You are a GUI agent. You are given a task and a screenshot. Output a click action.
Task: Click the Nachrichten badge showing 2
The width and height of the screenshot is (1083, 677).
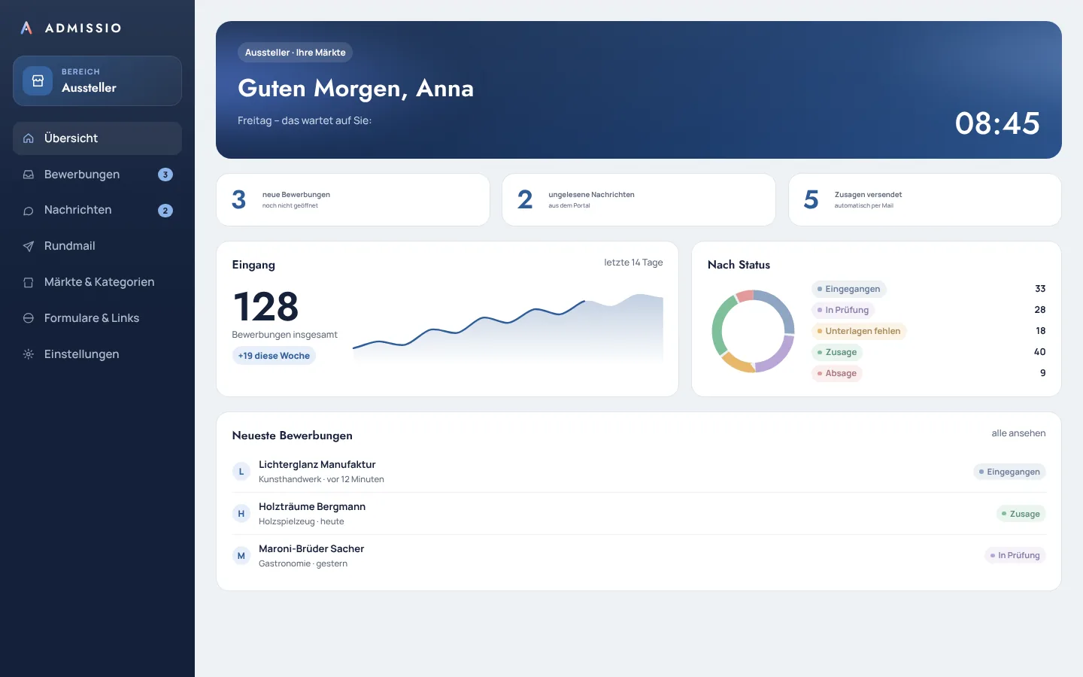[x=165, y=211]
